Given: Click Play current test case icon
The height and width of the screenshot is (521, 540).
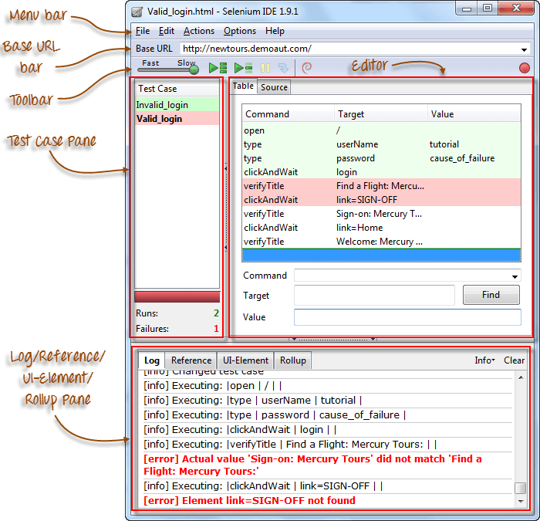Looking at the screenshot, I should point(243,68).
